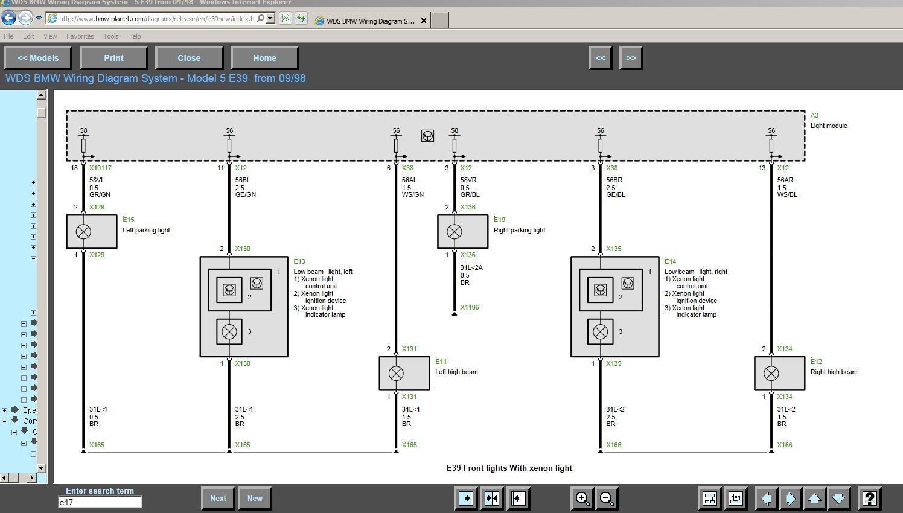
Task: Click the New search button
Action: (x=255, y=499)
